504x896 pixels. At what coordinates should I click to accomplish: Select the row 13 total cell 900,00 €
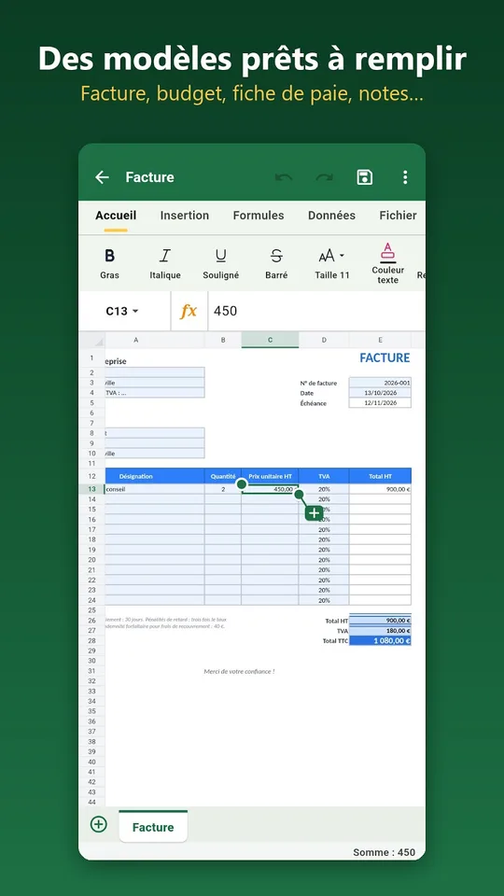tap(380, 489)
